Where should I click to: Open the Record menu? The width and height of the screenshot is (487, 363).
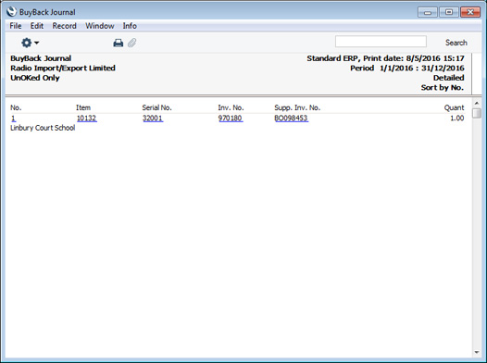click(64, 26)
